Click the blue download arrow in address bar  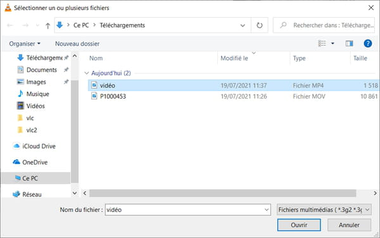pyautogui.click(x=60, y=25)
